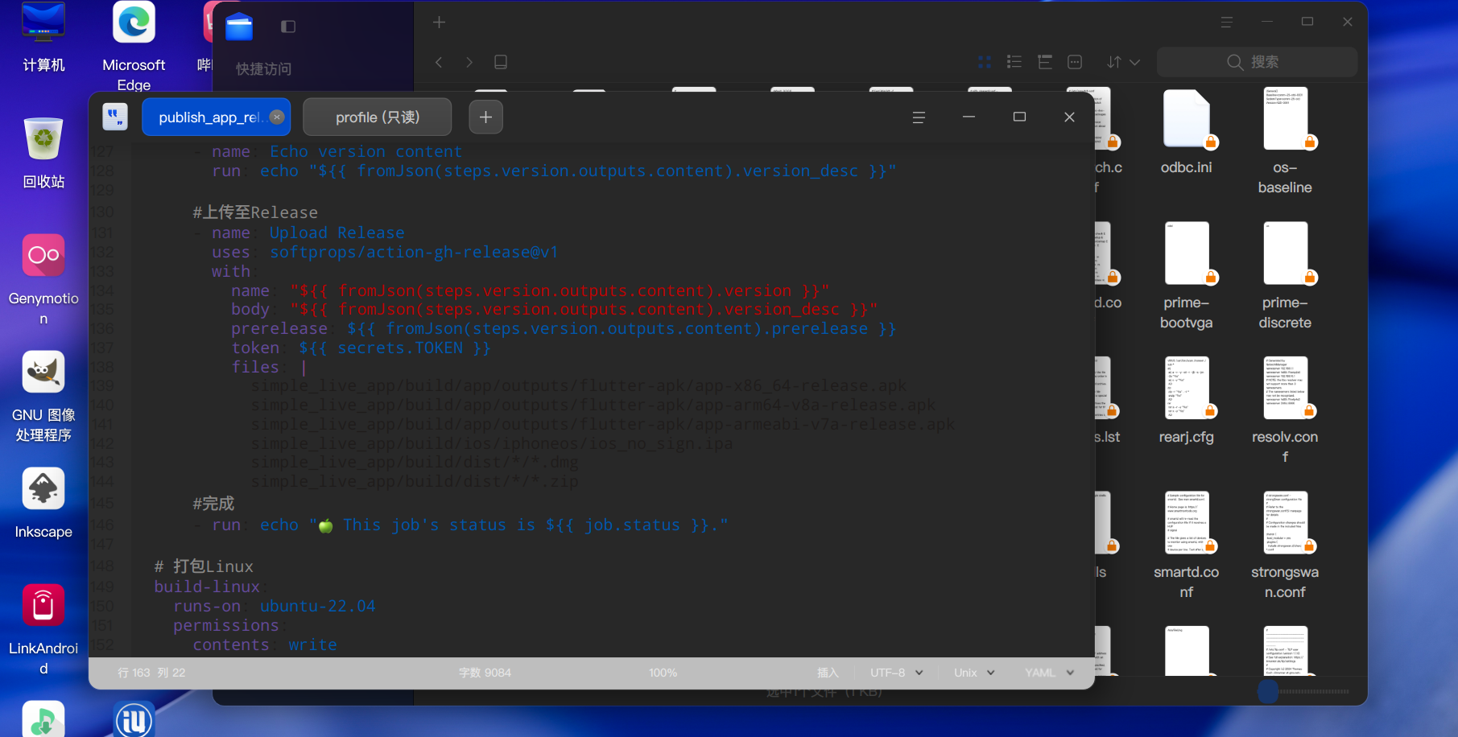Add a new editor tab
This screenshot has height=737, width=1458.
[485, 117]
